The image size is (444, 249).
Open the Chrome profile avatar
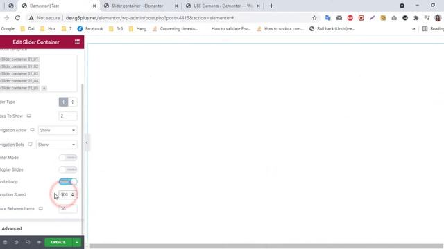click(438, 18)
